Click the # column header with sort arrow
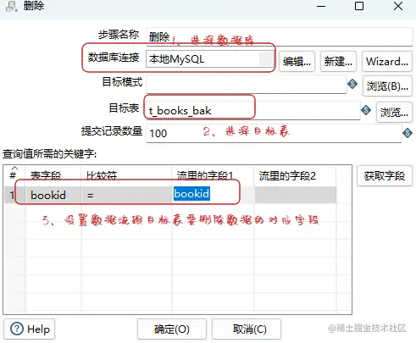416x343 pixels. (x=14, y=174)
